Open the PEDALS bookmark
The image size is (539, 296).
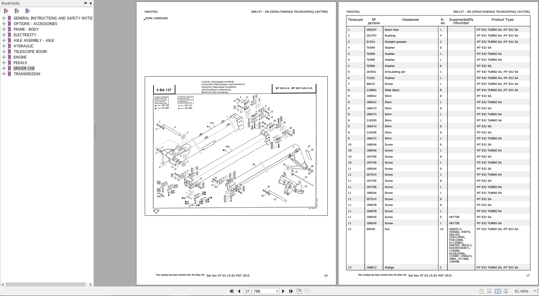20,63
